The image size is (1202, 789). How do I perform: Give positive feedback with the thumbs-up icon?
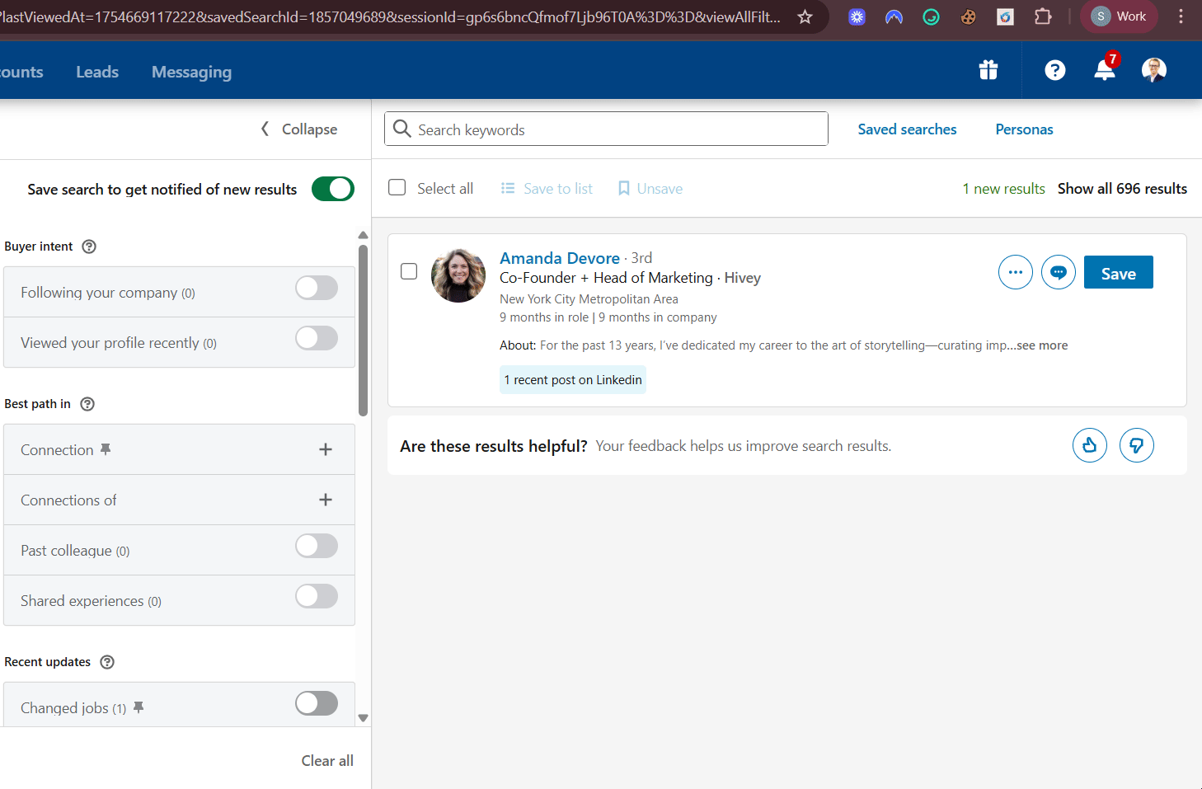tap(1089, 445)
